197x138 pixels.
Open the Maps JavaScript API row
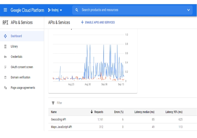pos(122,127)
